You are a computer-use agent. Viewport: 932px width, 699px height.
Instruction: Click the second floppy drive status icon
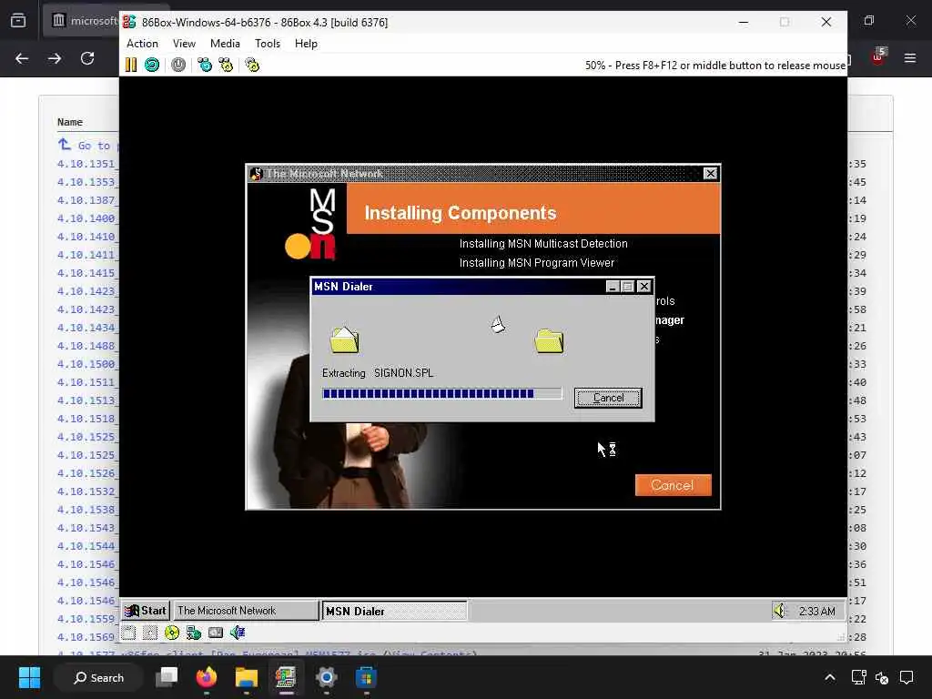[x=150, y=633]
